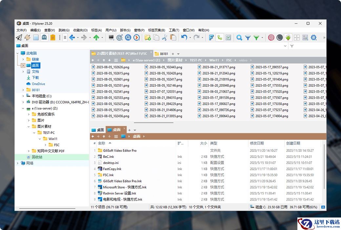Create a new folder with toolbar icon

point(148,38)
